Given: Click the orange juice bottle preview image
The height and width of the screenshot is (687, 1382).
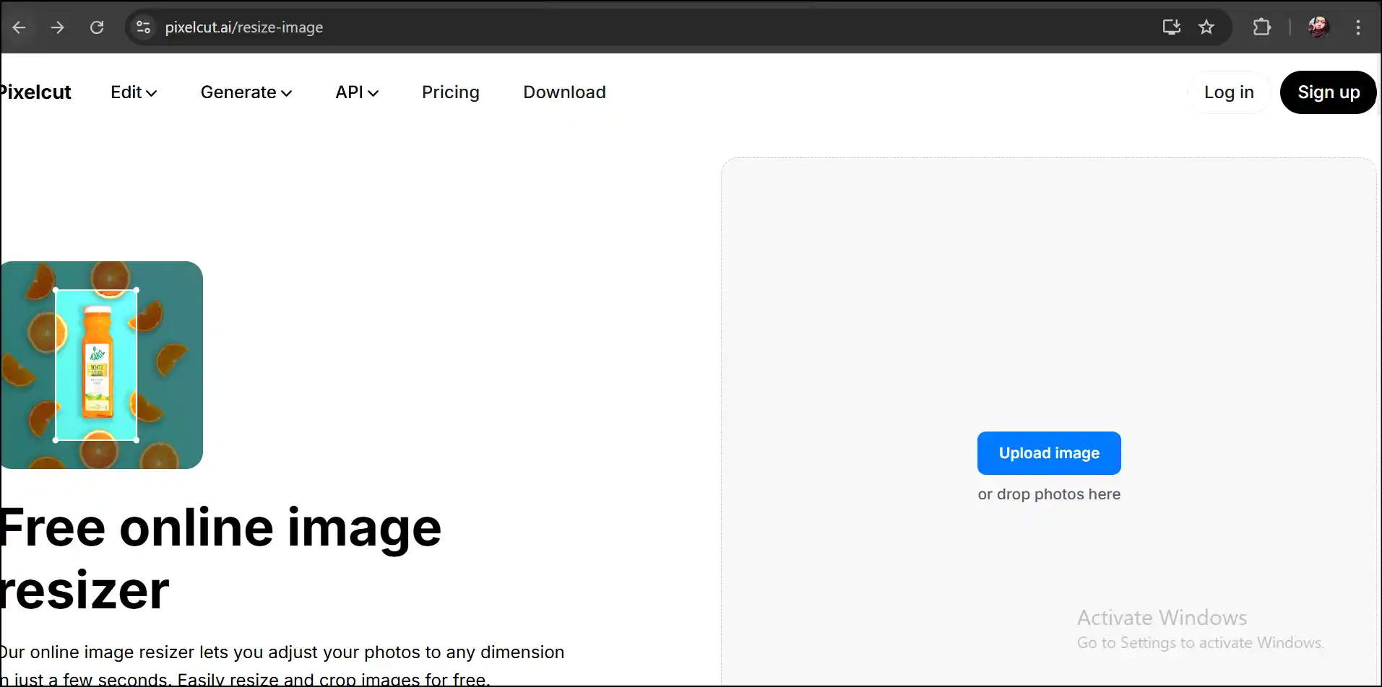Looking at the screenshot, I should click(101, 365).
